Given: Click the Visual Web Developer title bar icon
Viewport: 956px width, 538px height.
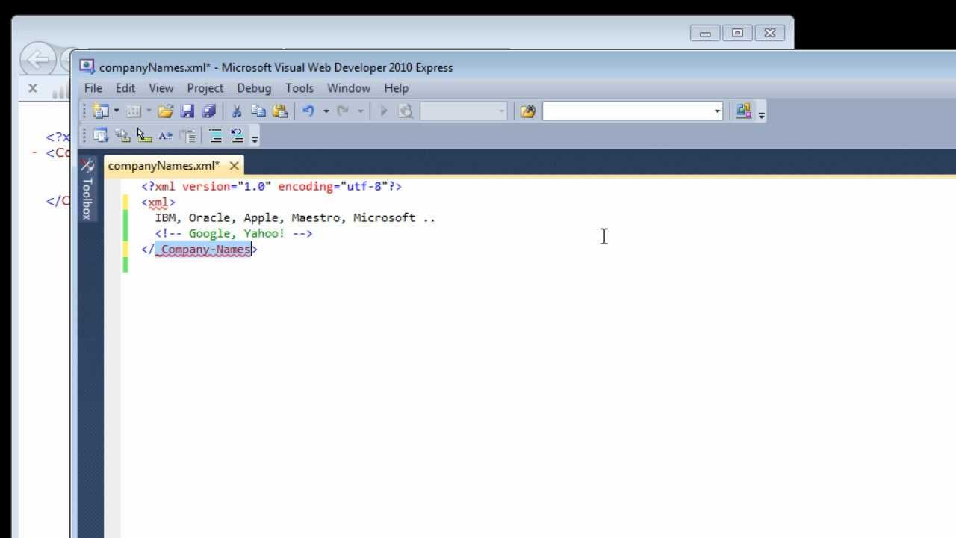Looking at the screenshot, I should pos(87,67).
